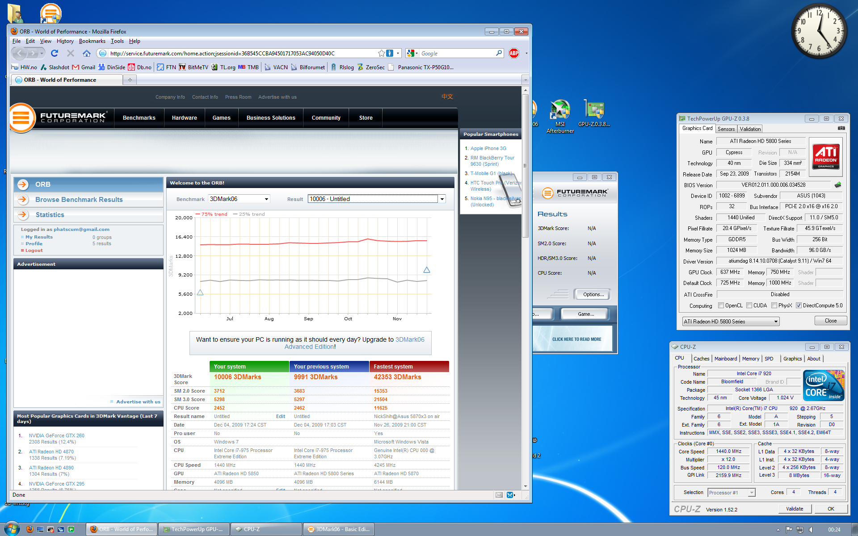
Task: Click the Browse Benchmark Results link
Action: 79,200
